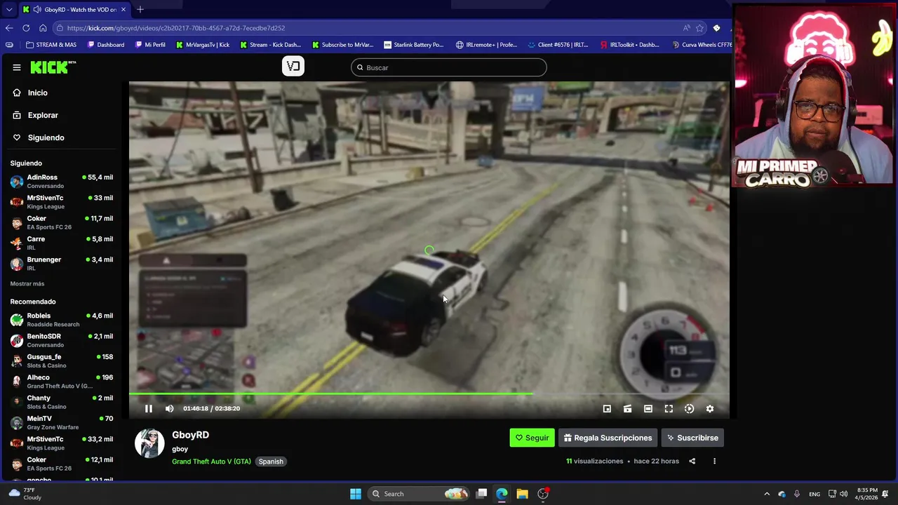Create a clip from the video
The height and width of the screenshot is (505, 898).
coord(627,409)
